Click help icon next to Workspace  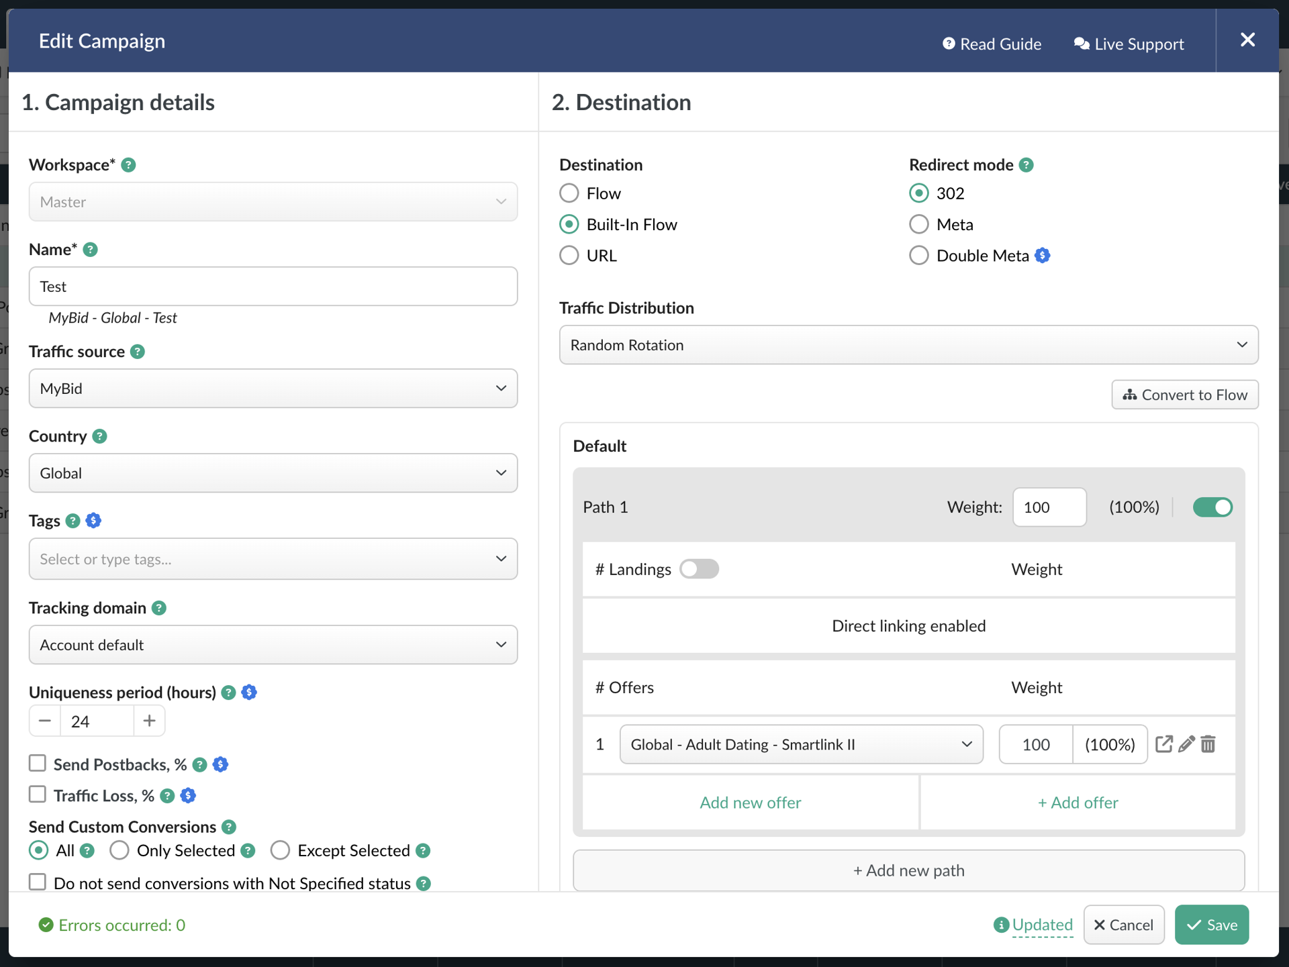pyautogui.click(x=128, y=165)
